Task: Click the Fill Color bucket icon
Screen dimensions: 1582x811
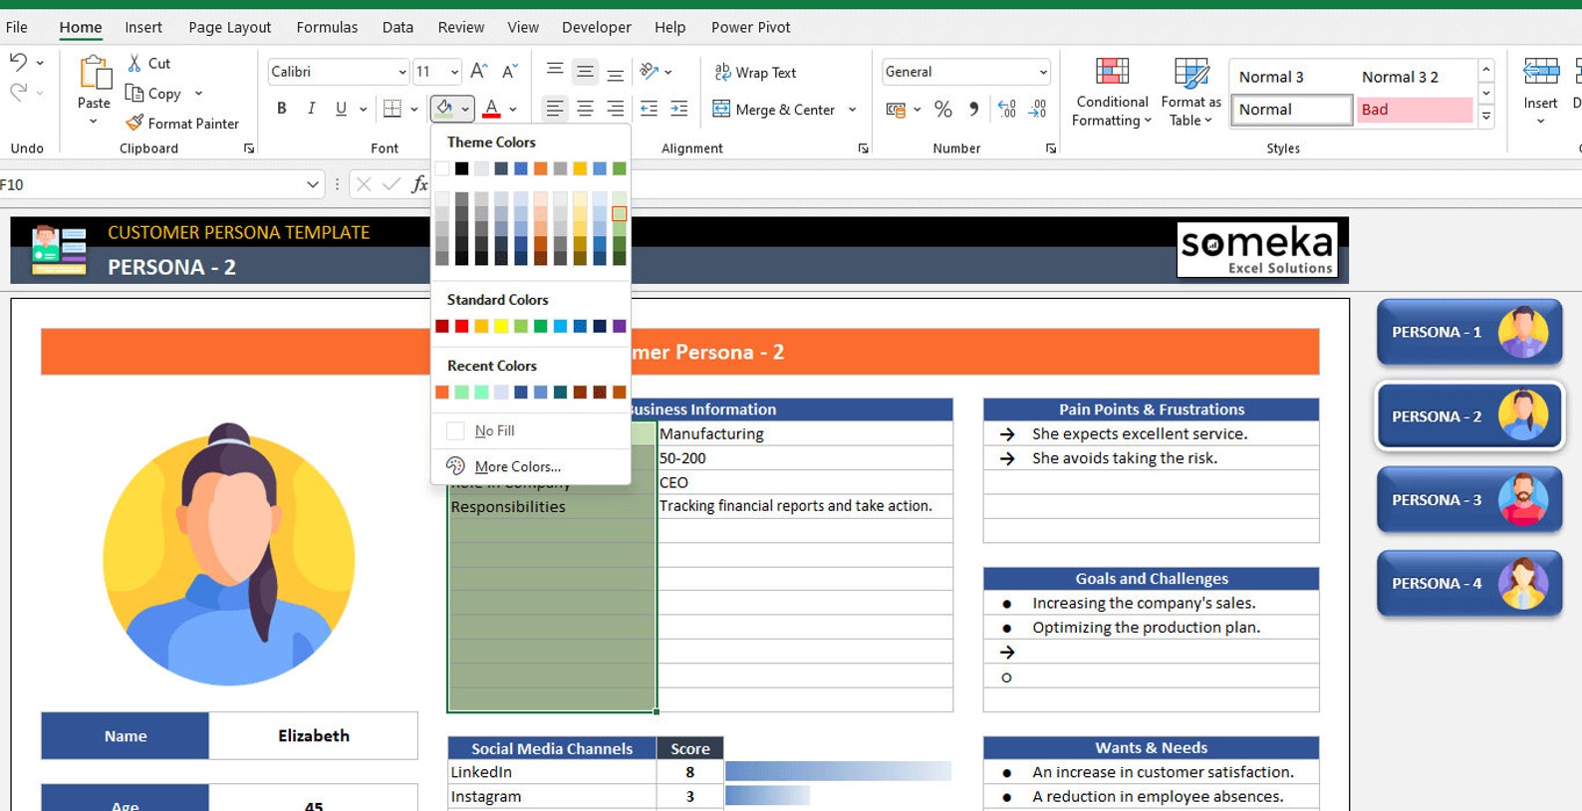Action: click(444, 108)
